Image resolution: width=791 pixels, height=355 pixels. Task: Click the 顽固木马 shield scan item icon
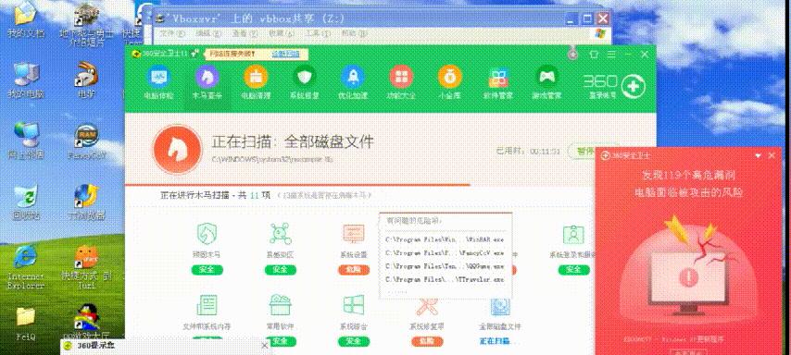click(207, 235)
